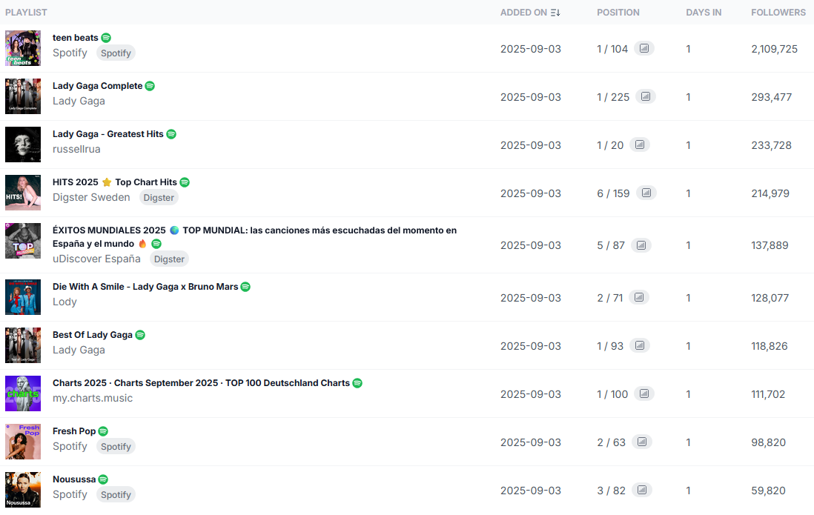Click the Position column header
Screen dimensions: 814x515
click(618, 13)
